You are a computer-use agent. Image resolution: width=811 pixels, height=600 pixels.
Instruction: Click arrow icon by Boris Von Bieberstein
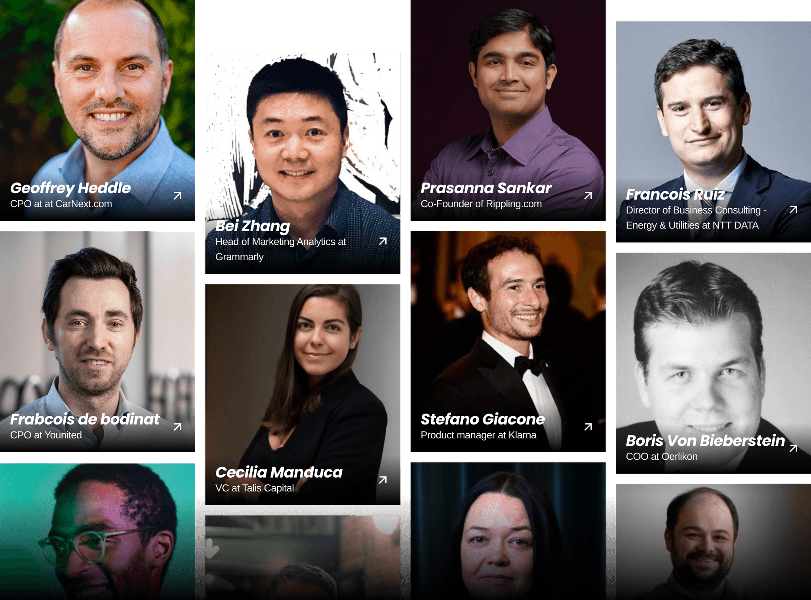[x=794, y=448]
